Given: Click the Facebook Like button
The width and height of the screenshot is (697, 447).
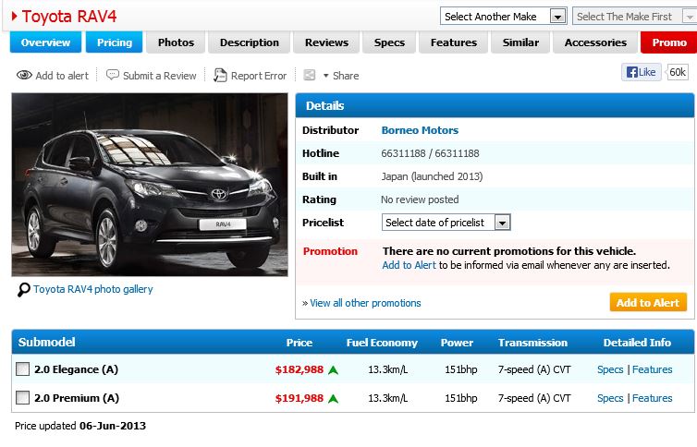Looking at the screenshot, I should coord(641,72).
